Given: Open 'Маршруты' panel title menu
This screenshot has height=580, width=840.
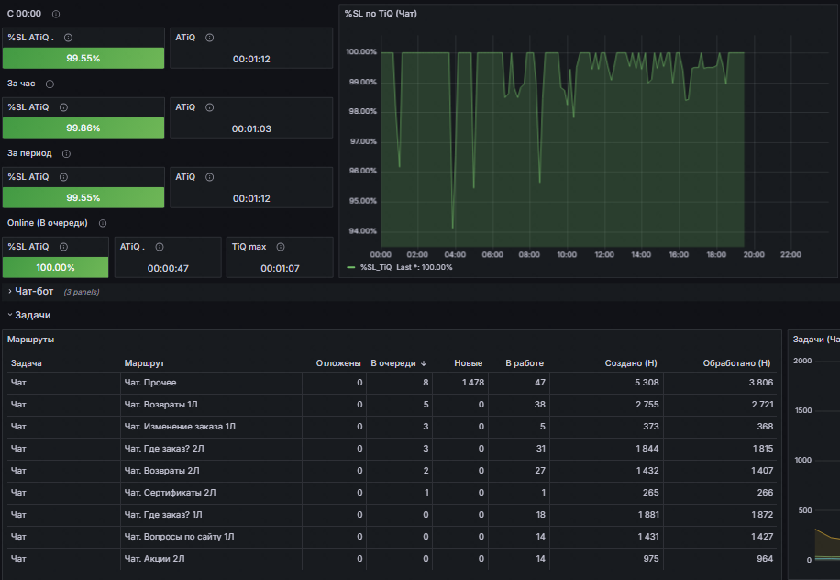Looking at the screenshot, I should [30, 340].
